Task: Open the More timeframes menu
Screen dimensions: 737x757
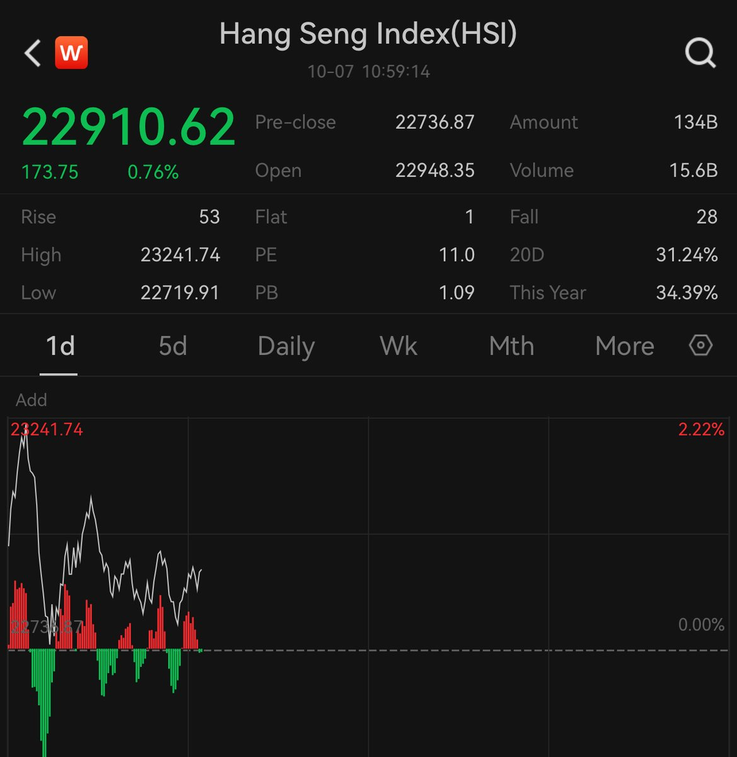Action: tap(625, 346)
